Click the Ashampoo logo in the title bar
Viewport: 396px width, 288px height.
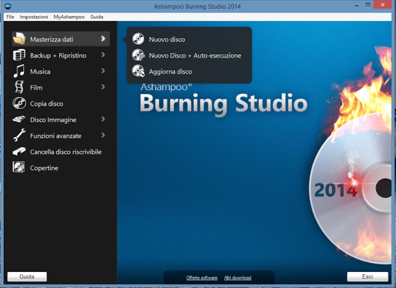tap(8, 5)
